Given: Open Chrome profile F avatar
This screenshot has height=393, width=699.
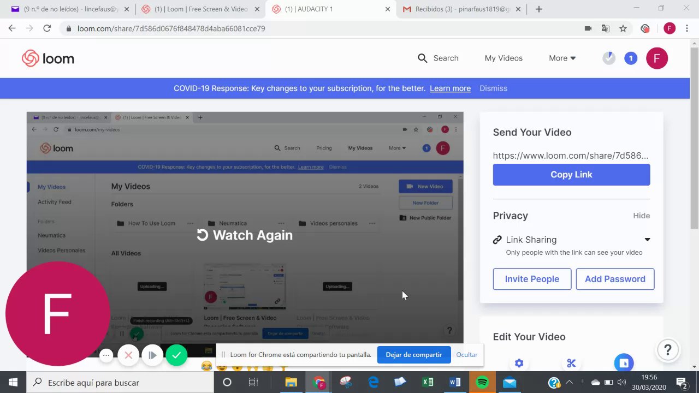Looking at the screenshot, I should pos(670,28).
